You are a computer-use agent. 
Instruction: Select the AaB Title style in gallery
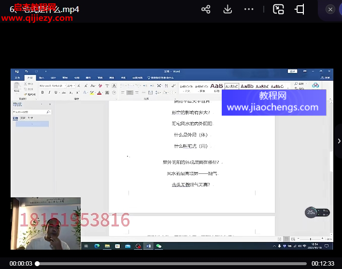(x=216, y=87)
